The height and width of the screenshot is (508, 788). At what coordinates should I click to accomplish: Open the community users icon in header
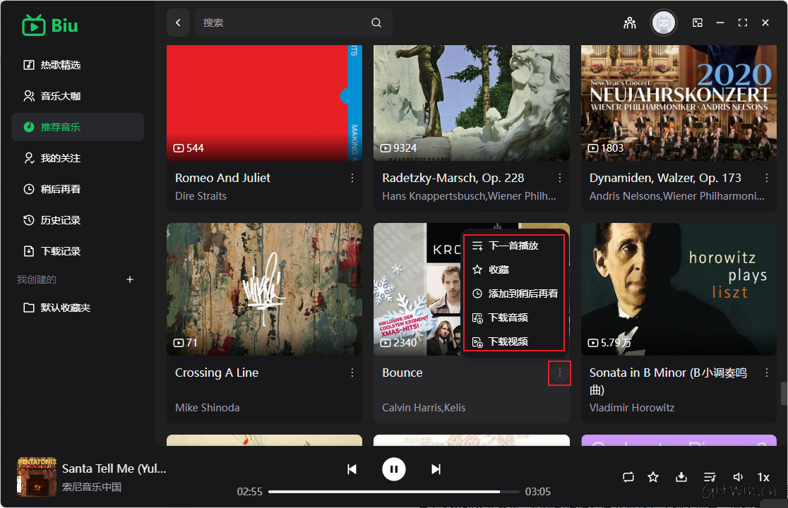(x=630, y=23)
